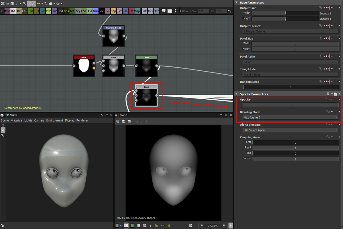Add a Warp node (Wrp)
Screen dimensions: 343x229
pyautogui.click(x=137, y=11)
